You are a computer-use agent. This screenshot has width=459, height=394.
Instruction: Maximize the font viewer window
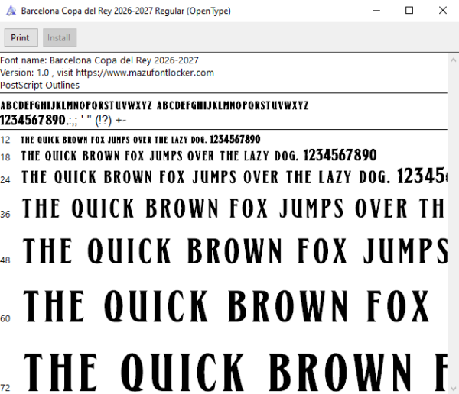[x=409, y=11]
